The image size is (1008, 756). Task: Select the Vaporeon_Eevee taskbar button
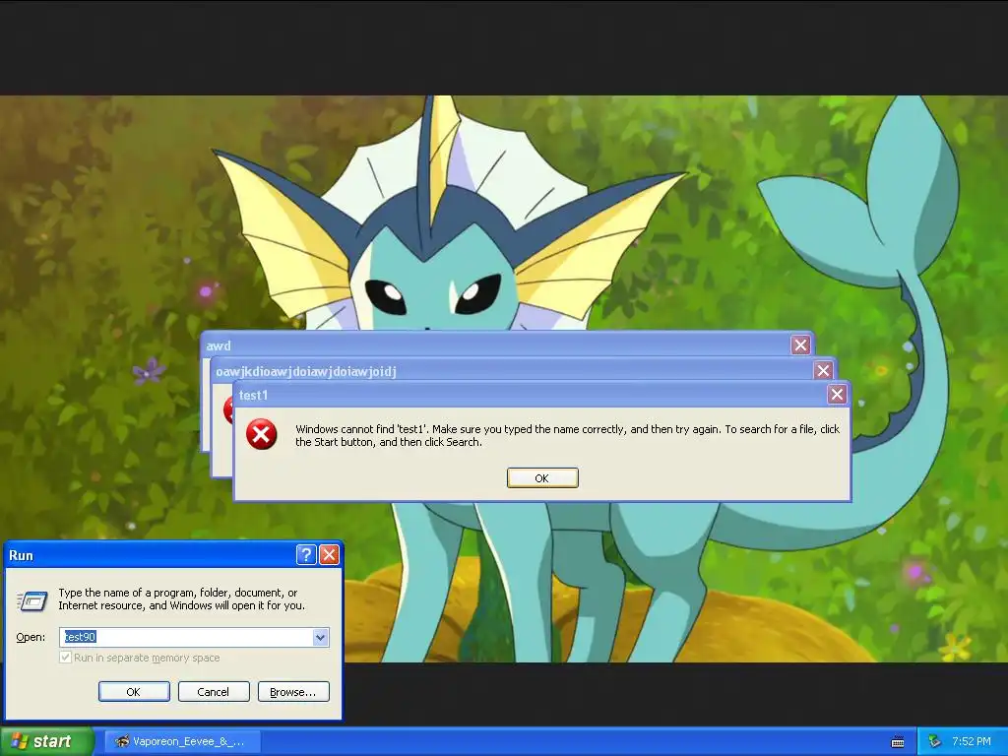183,741
